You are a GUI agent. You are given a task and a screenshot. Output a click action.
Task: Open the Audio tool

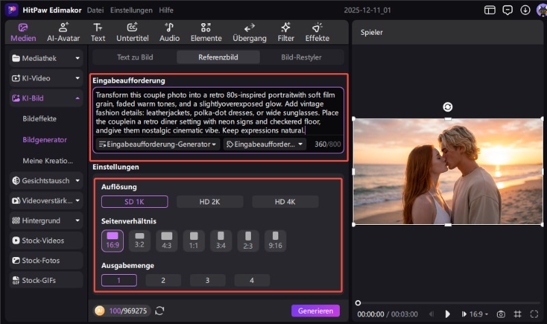click(169, 32)
